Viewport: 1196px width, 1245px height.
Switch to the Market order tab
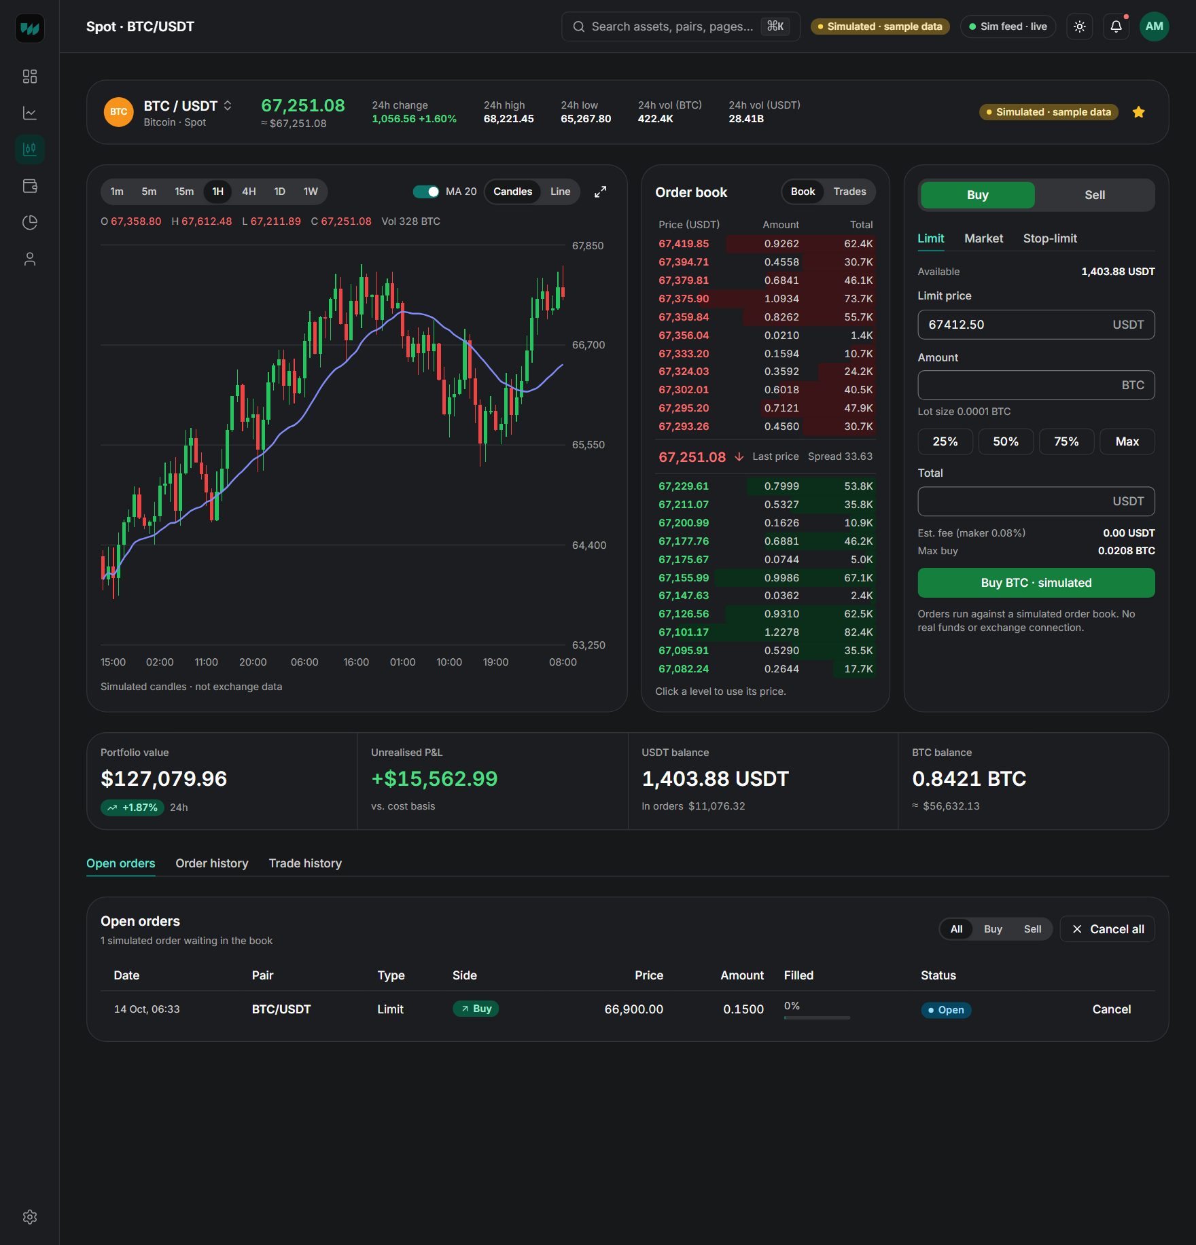point(983,238)
